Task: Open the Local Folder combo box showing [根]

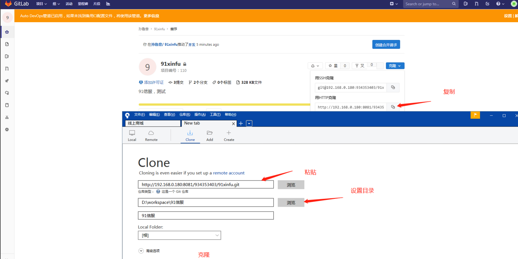Action: [179, 235]
